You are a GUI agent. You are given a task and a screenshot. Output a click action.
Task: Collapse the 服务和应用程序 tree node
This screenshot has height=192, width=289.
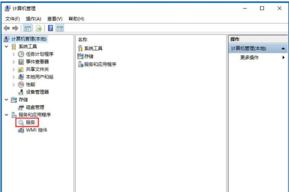7,115
